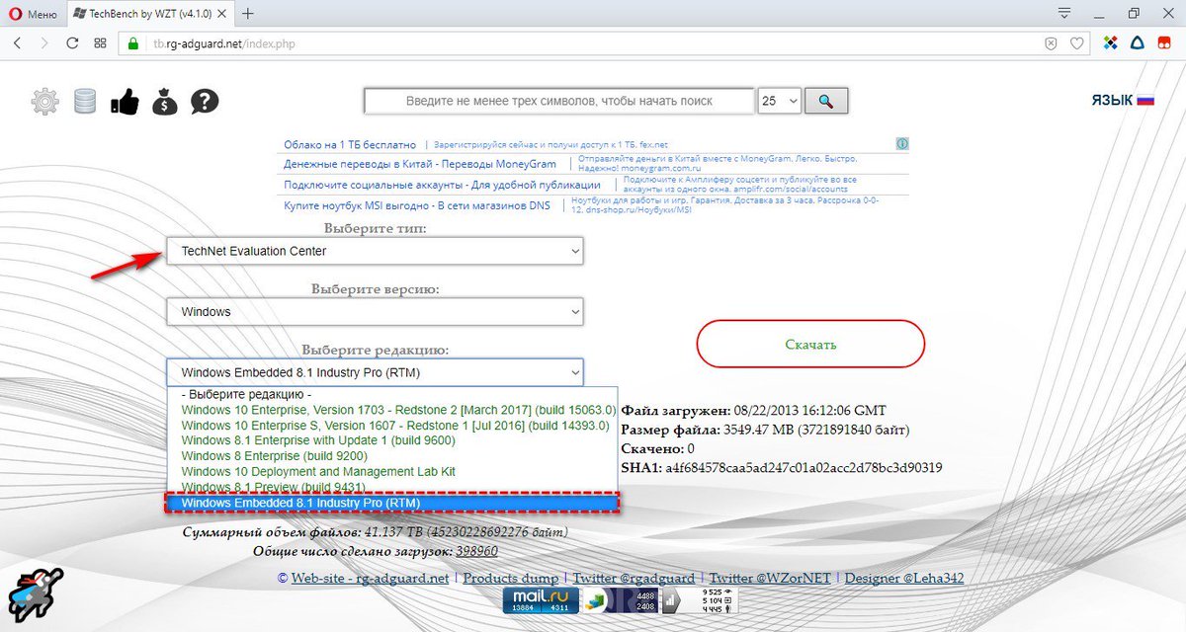1186x632 pixels.
Task: Open the 'Облако на 1 ТБ бесплатно' ad link
Action: click(350, 144)
